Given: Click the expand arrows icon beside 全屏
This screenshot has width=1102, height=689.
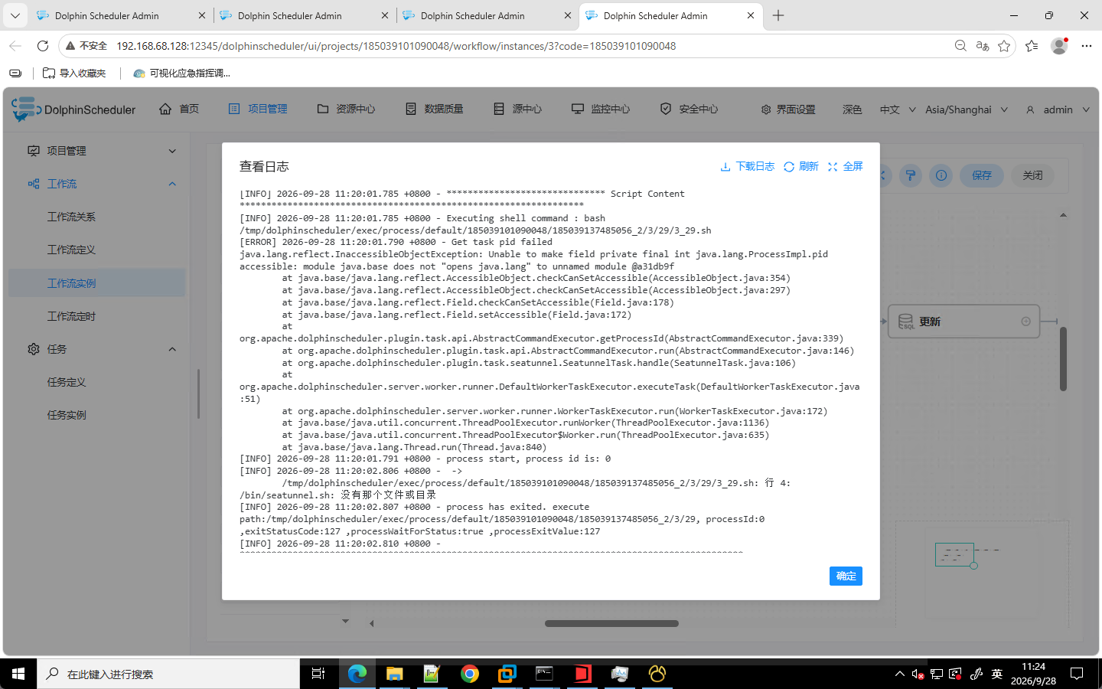Looking at the screenshot, I should point(833,167).
